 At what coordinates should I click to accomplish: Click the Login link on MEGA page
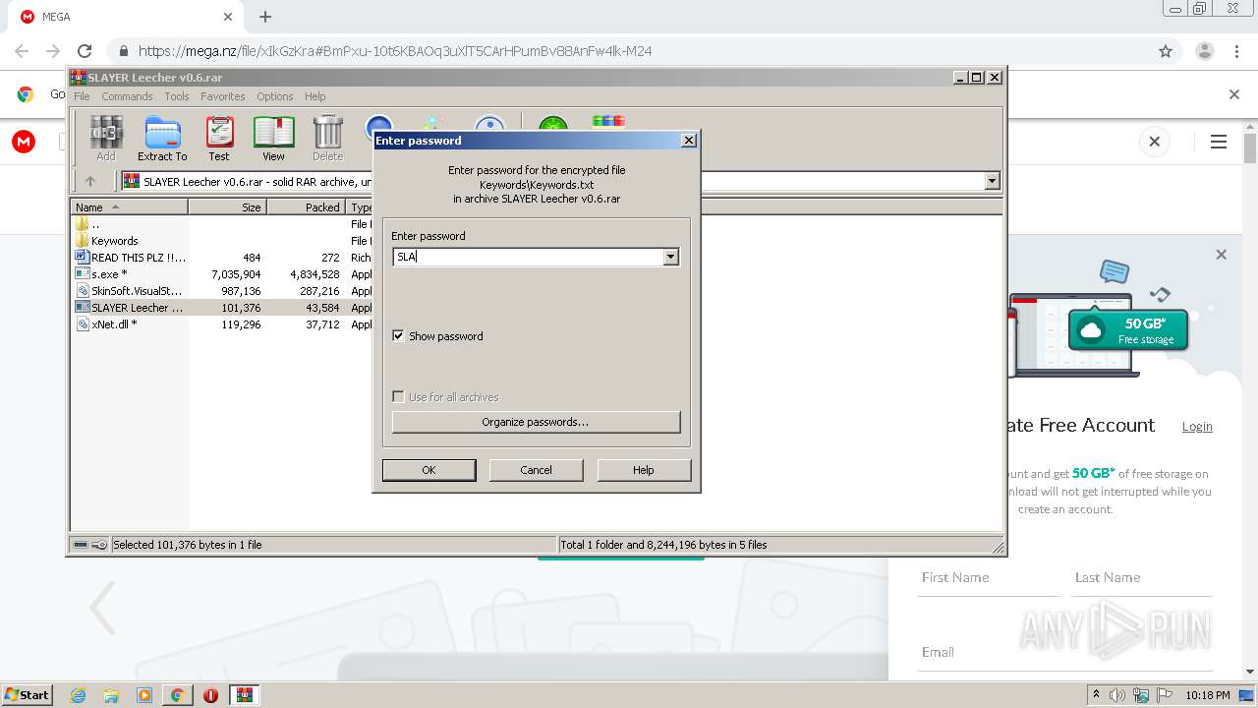[1197, 426]
